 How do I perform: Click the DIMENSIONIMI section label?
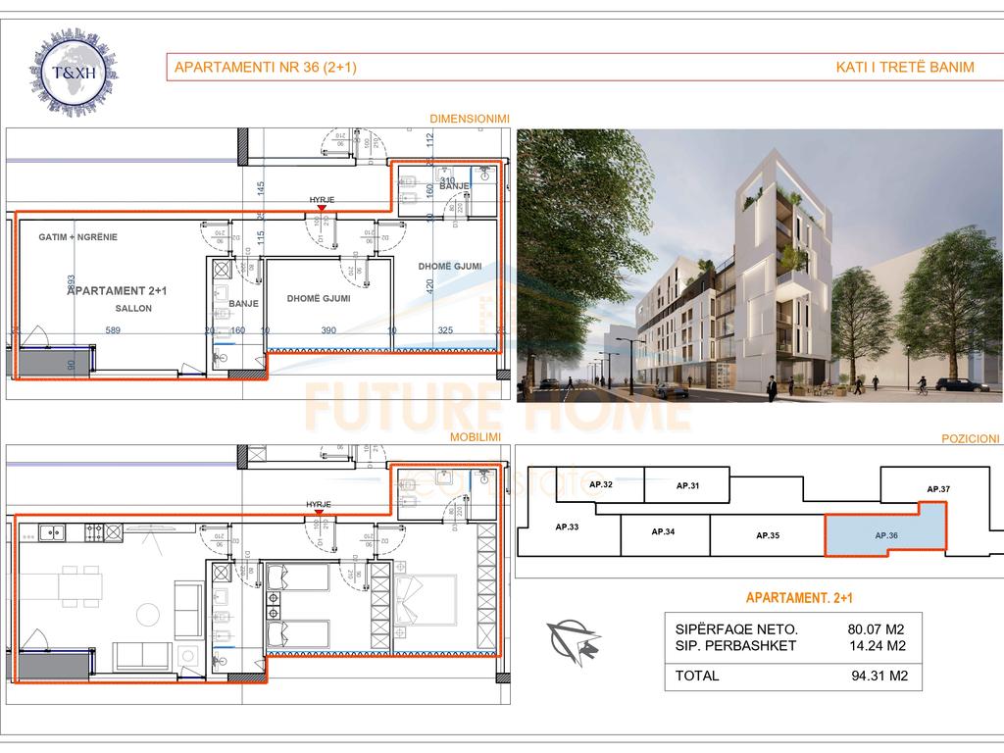(x=470, y=120)
